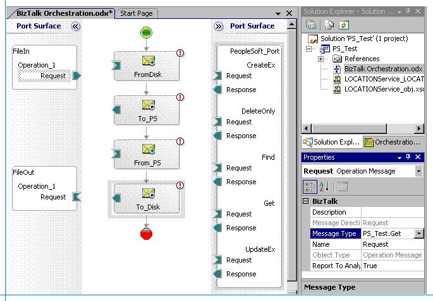Open Property Pages icon in Properties toolbar
The image size is (433, 301).
point(343,187)
